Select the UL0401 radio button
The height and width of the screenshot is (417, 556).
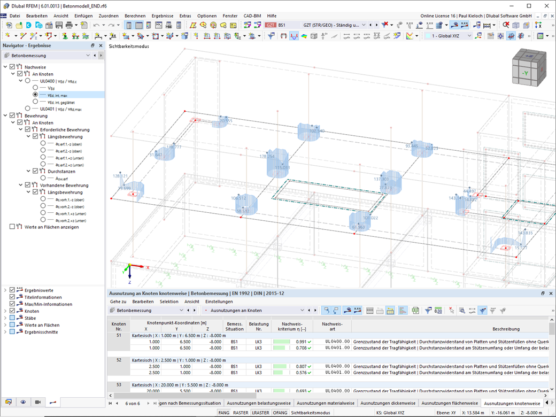[x=28, y=109]
